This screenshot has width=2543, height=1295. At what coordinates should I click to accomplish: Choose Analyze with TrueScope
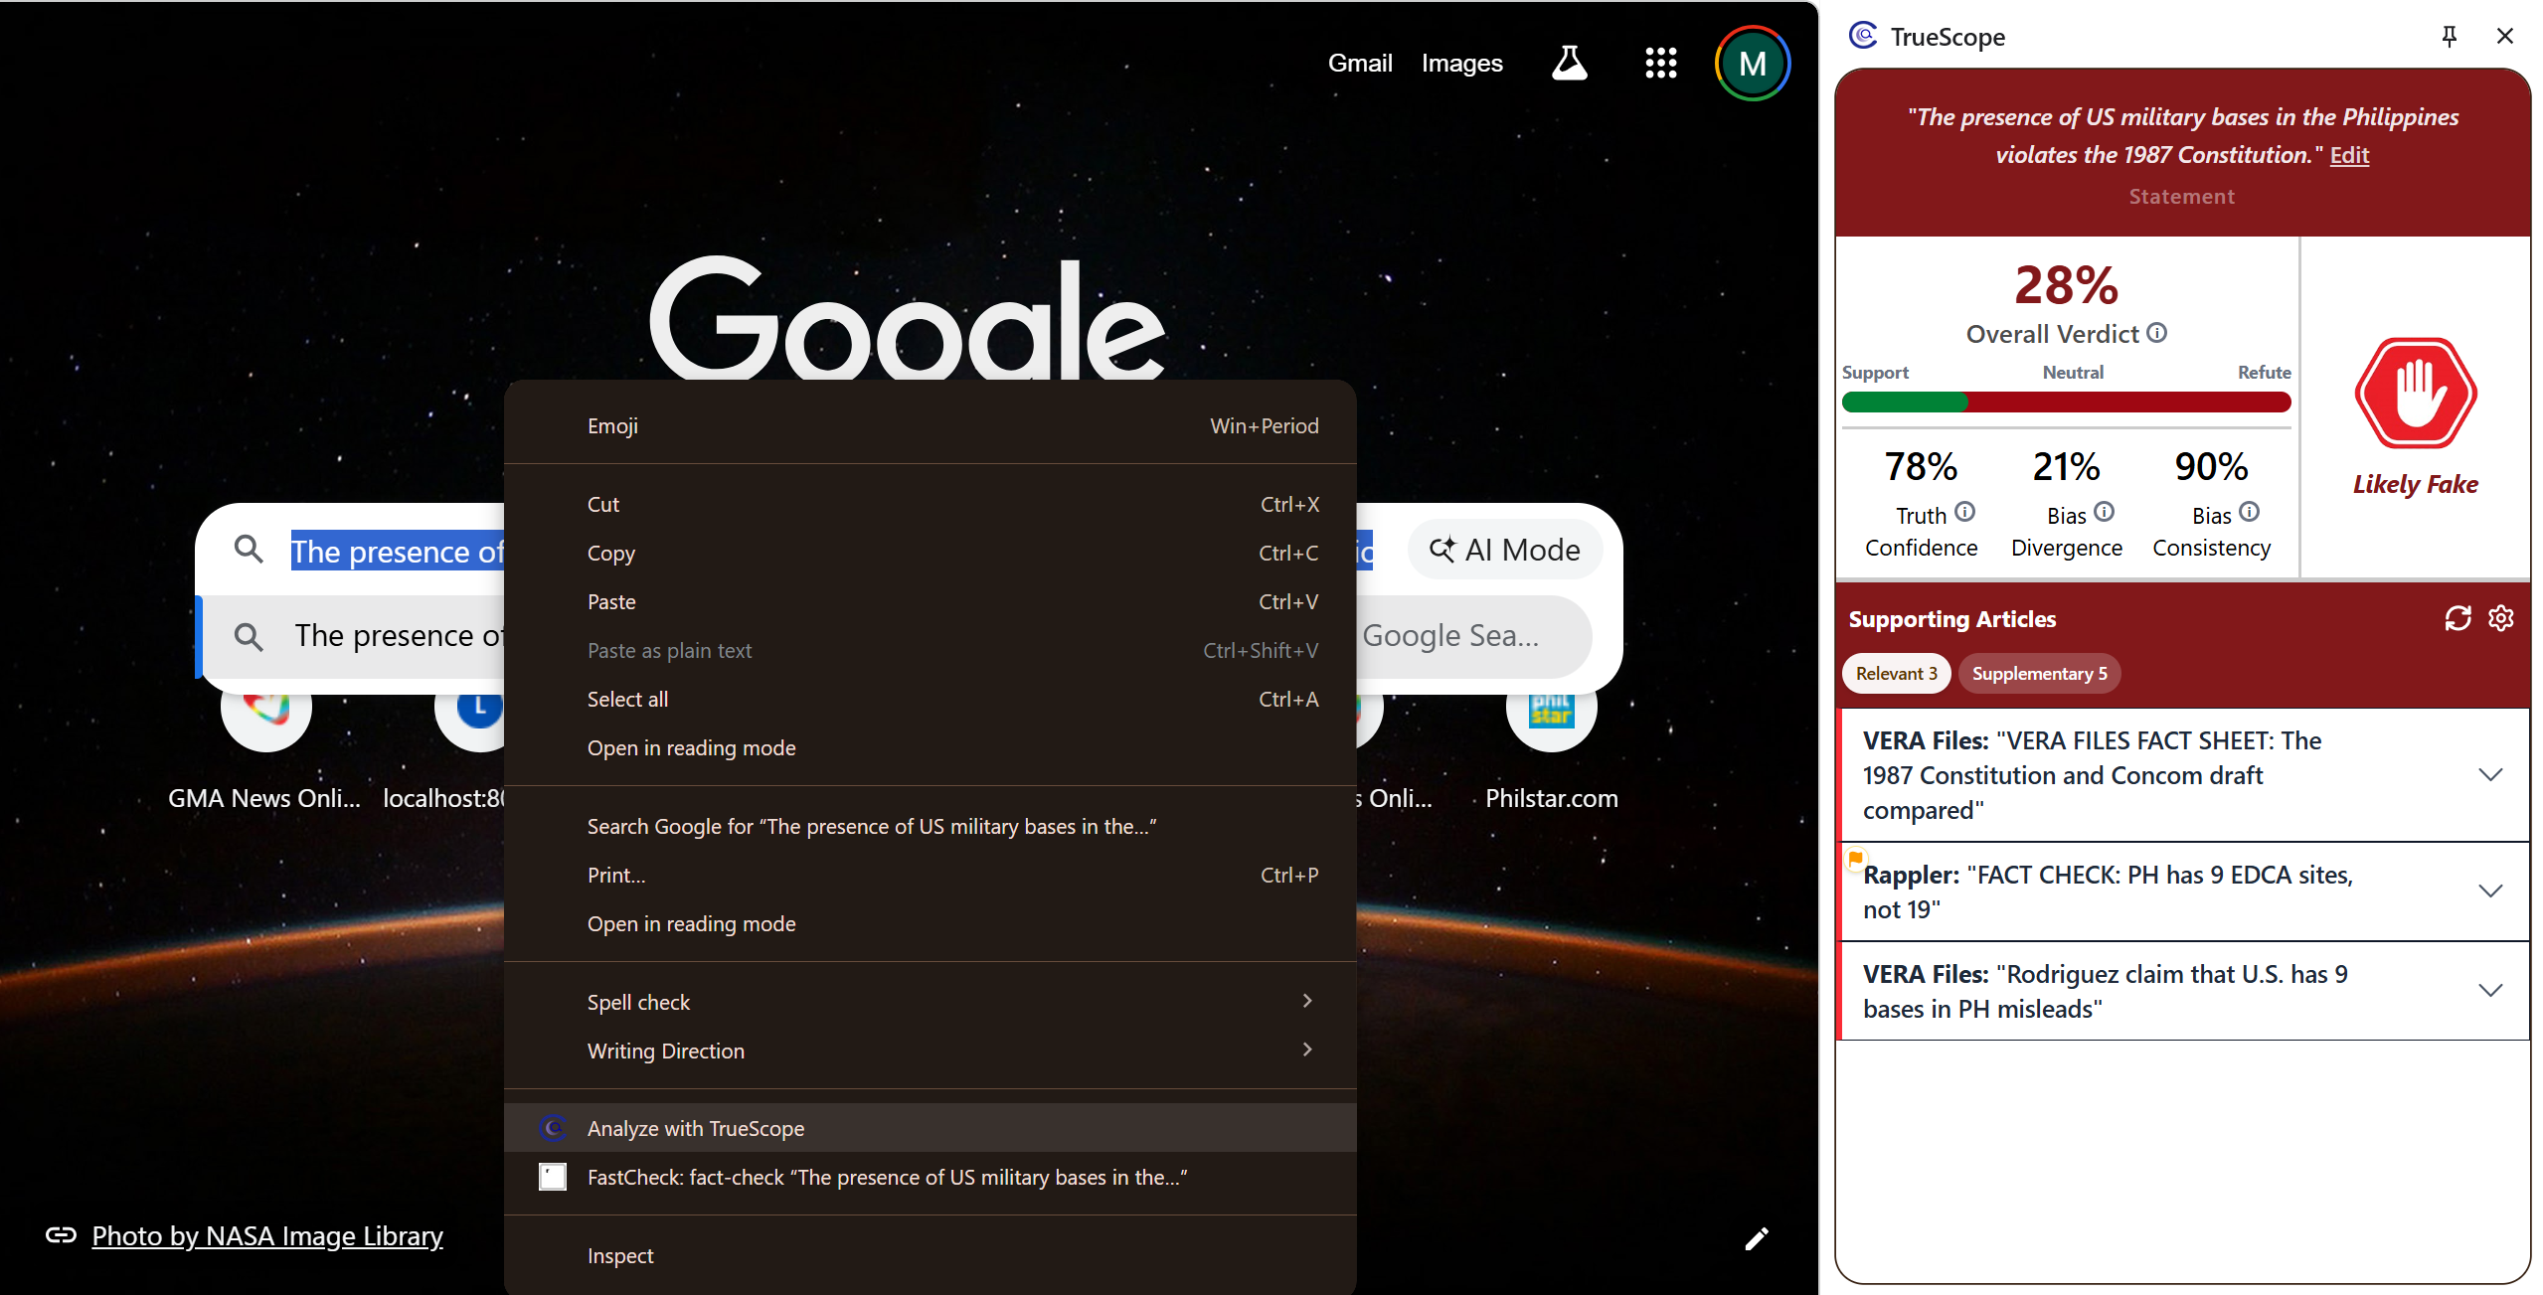coord(931,1128)
